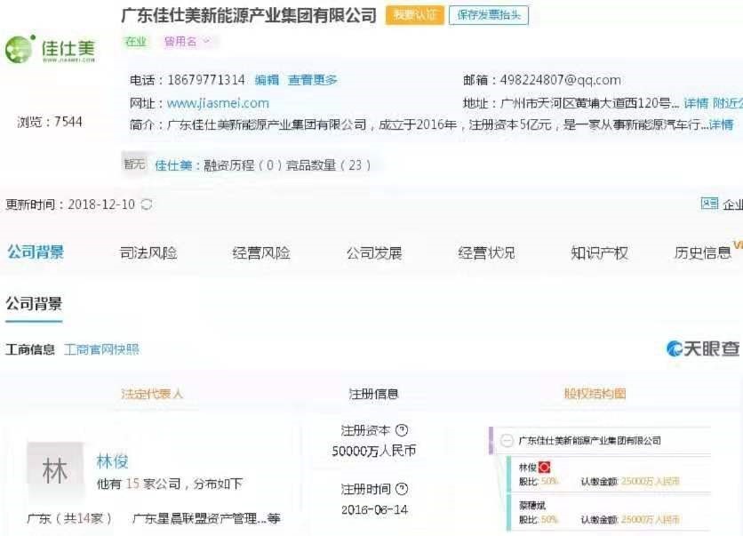This screenshot has width=743, height=536.
Task: Click the legal representative name 林俊
Action: tap(112, 461)
